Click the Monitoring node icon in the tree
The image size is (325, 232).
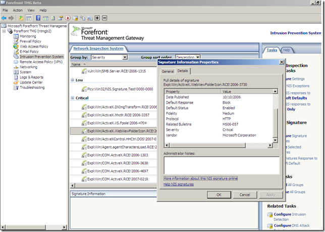(16, 36)
